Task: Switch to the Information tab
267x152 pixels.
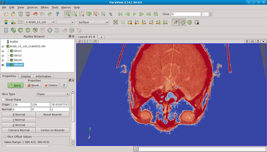Action: tap(44, 76)
